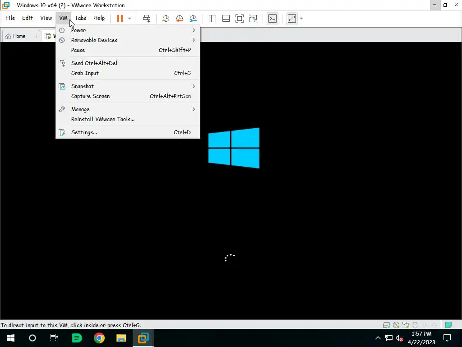Screen dimensions: 462x347
Task: Click the green message log note icon
Action: (x=448, y=325)
